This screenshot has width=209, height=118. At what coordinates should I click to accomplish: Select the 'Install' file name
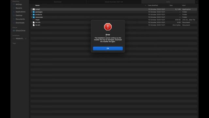[38, 9]
